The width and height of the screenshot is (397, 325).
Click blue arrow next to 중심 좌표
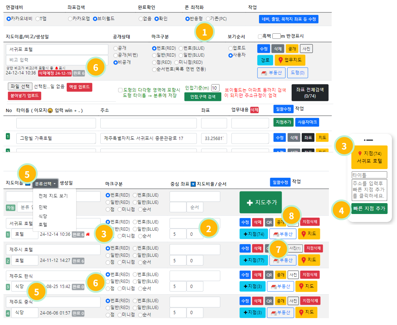[193, 184]
